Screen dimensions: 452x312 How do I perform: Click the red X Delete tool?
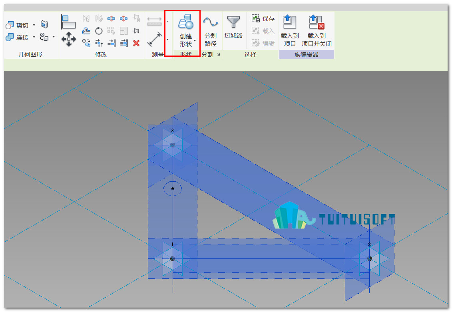pos(136,43)
